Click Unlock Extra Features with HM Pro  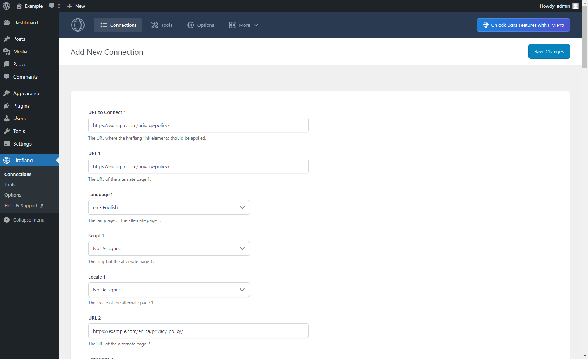[523, 25]
